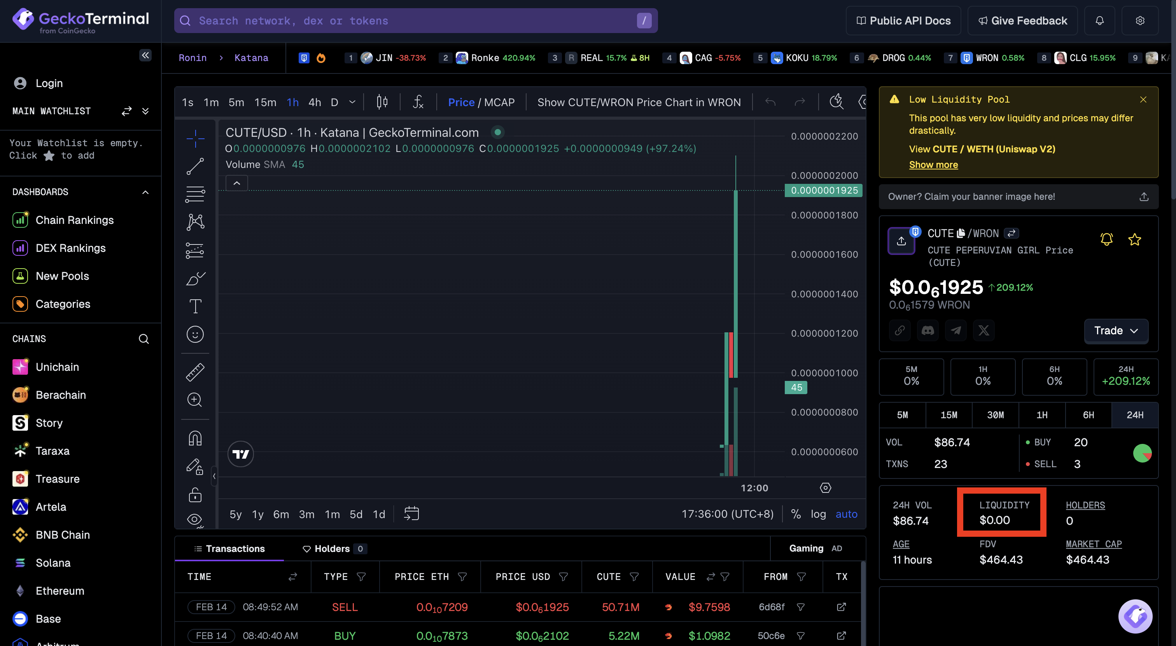Collapse the Dashboards section

point(145,192)
